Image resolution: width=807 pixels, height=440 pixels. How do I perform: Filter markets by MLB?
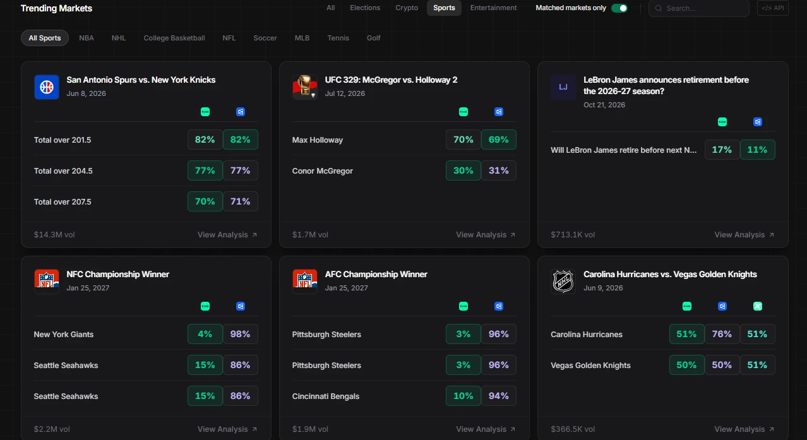click(x=302, y=38)
